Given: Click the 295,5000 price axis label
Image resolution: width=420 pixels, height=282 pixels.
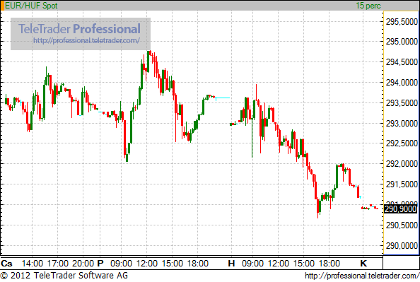Looking at the screenshot, I should click(402, 21).
